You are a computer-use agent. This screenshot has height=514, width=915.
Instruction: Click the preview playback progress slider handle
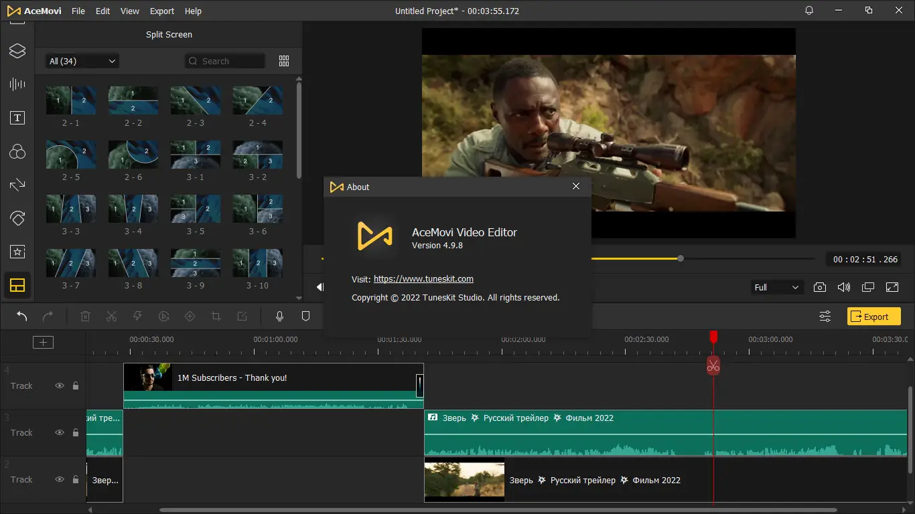[681, 258]
